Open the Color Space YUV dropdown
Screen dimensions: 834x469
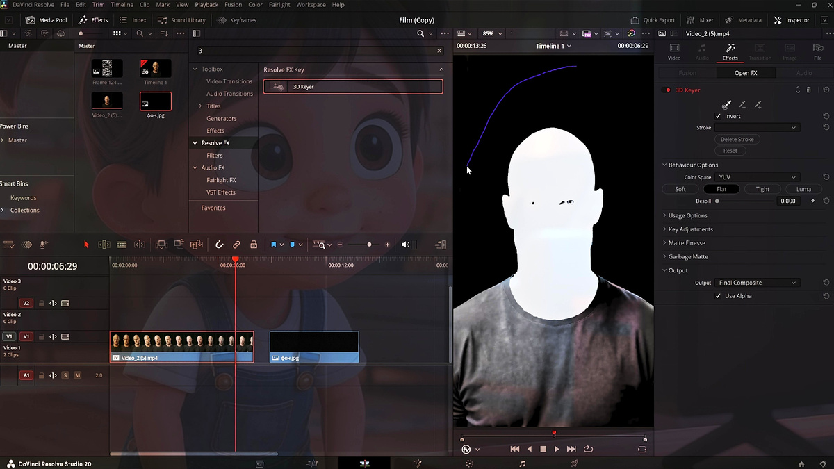click(x=758, y=177)
